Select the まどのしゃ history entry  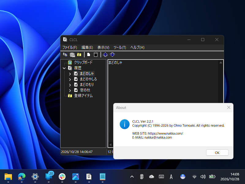(87, 74)
